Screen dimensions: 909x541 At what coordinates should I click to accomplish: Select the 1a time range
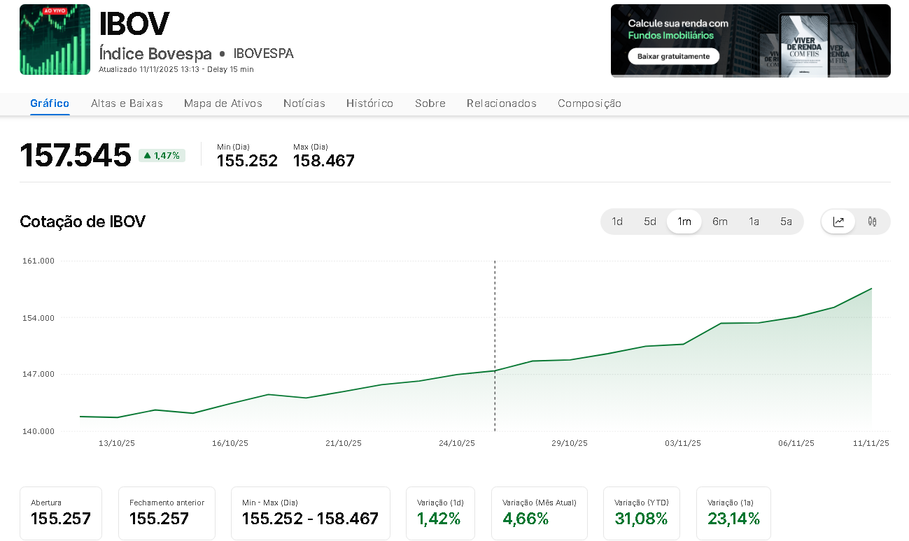click(x=754, y=222)
